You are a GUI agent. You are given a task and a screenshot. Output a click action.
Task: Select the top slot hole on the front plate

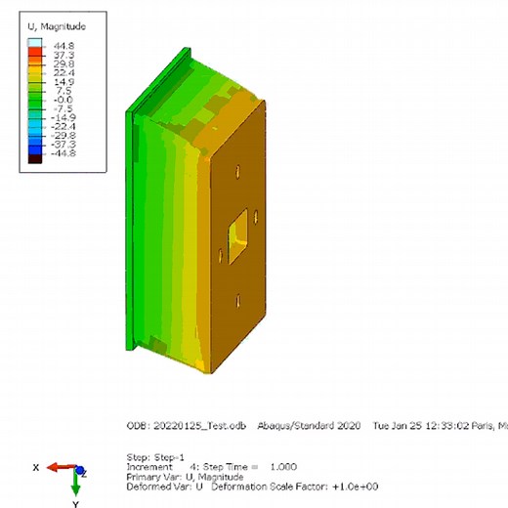pyautogui.click(x=238, y=172)
